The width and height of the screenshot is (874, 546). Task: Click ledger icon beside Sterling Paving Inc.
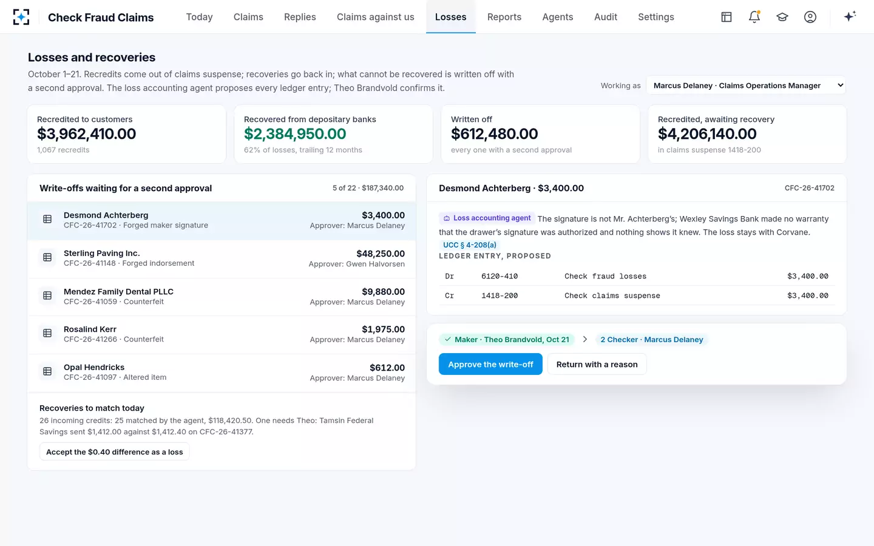pyautogui.click(x=47, y=257)
